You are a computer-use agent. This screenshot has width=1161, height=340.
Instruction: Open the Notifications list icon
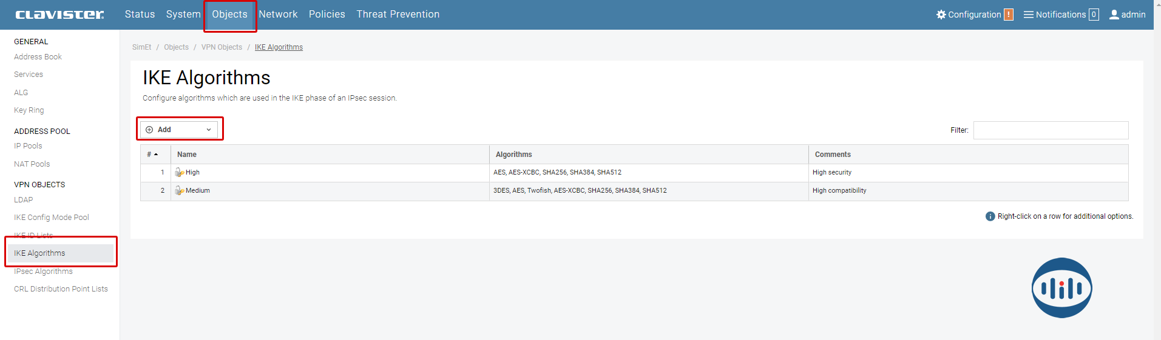point(1028,15)
